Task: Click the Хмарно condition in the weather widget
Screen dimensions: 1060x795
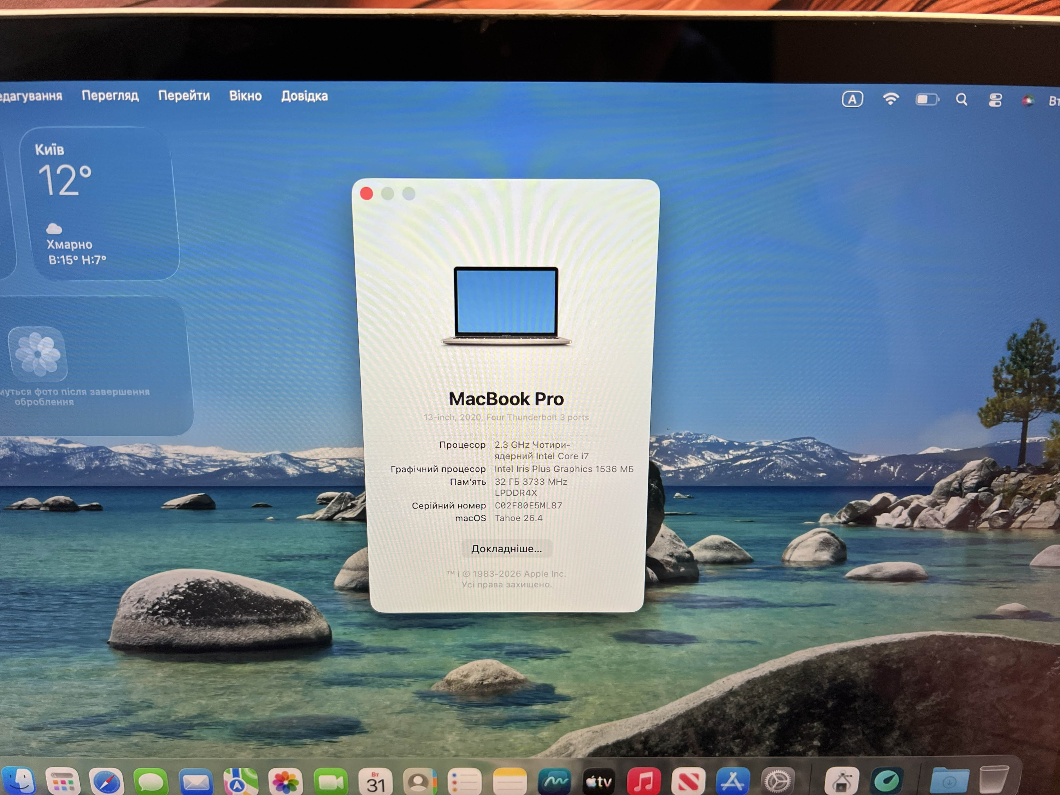Action: click(70, 245)
